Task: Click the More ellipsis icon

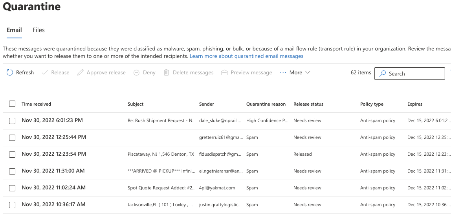Action: click(x=283, y=73)
